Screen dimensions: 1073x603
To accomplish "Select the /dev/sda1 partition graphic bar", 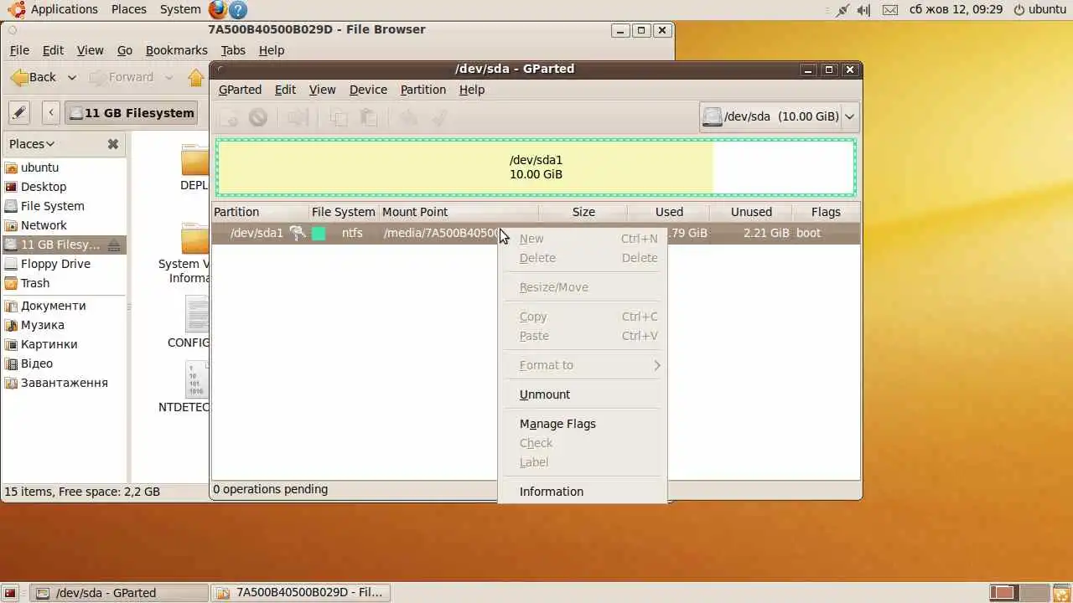I will tap(536, 167).
